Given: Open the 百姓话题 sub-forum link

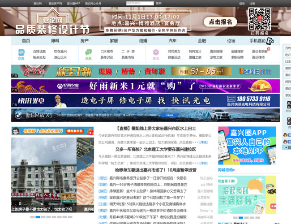Looking at the screenshot, I should 39,52.
